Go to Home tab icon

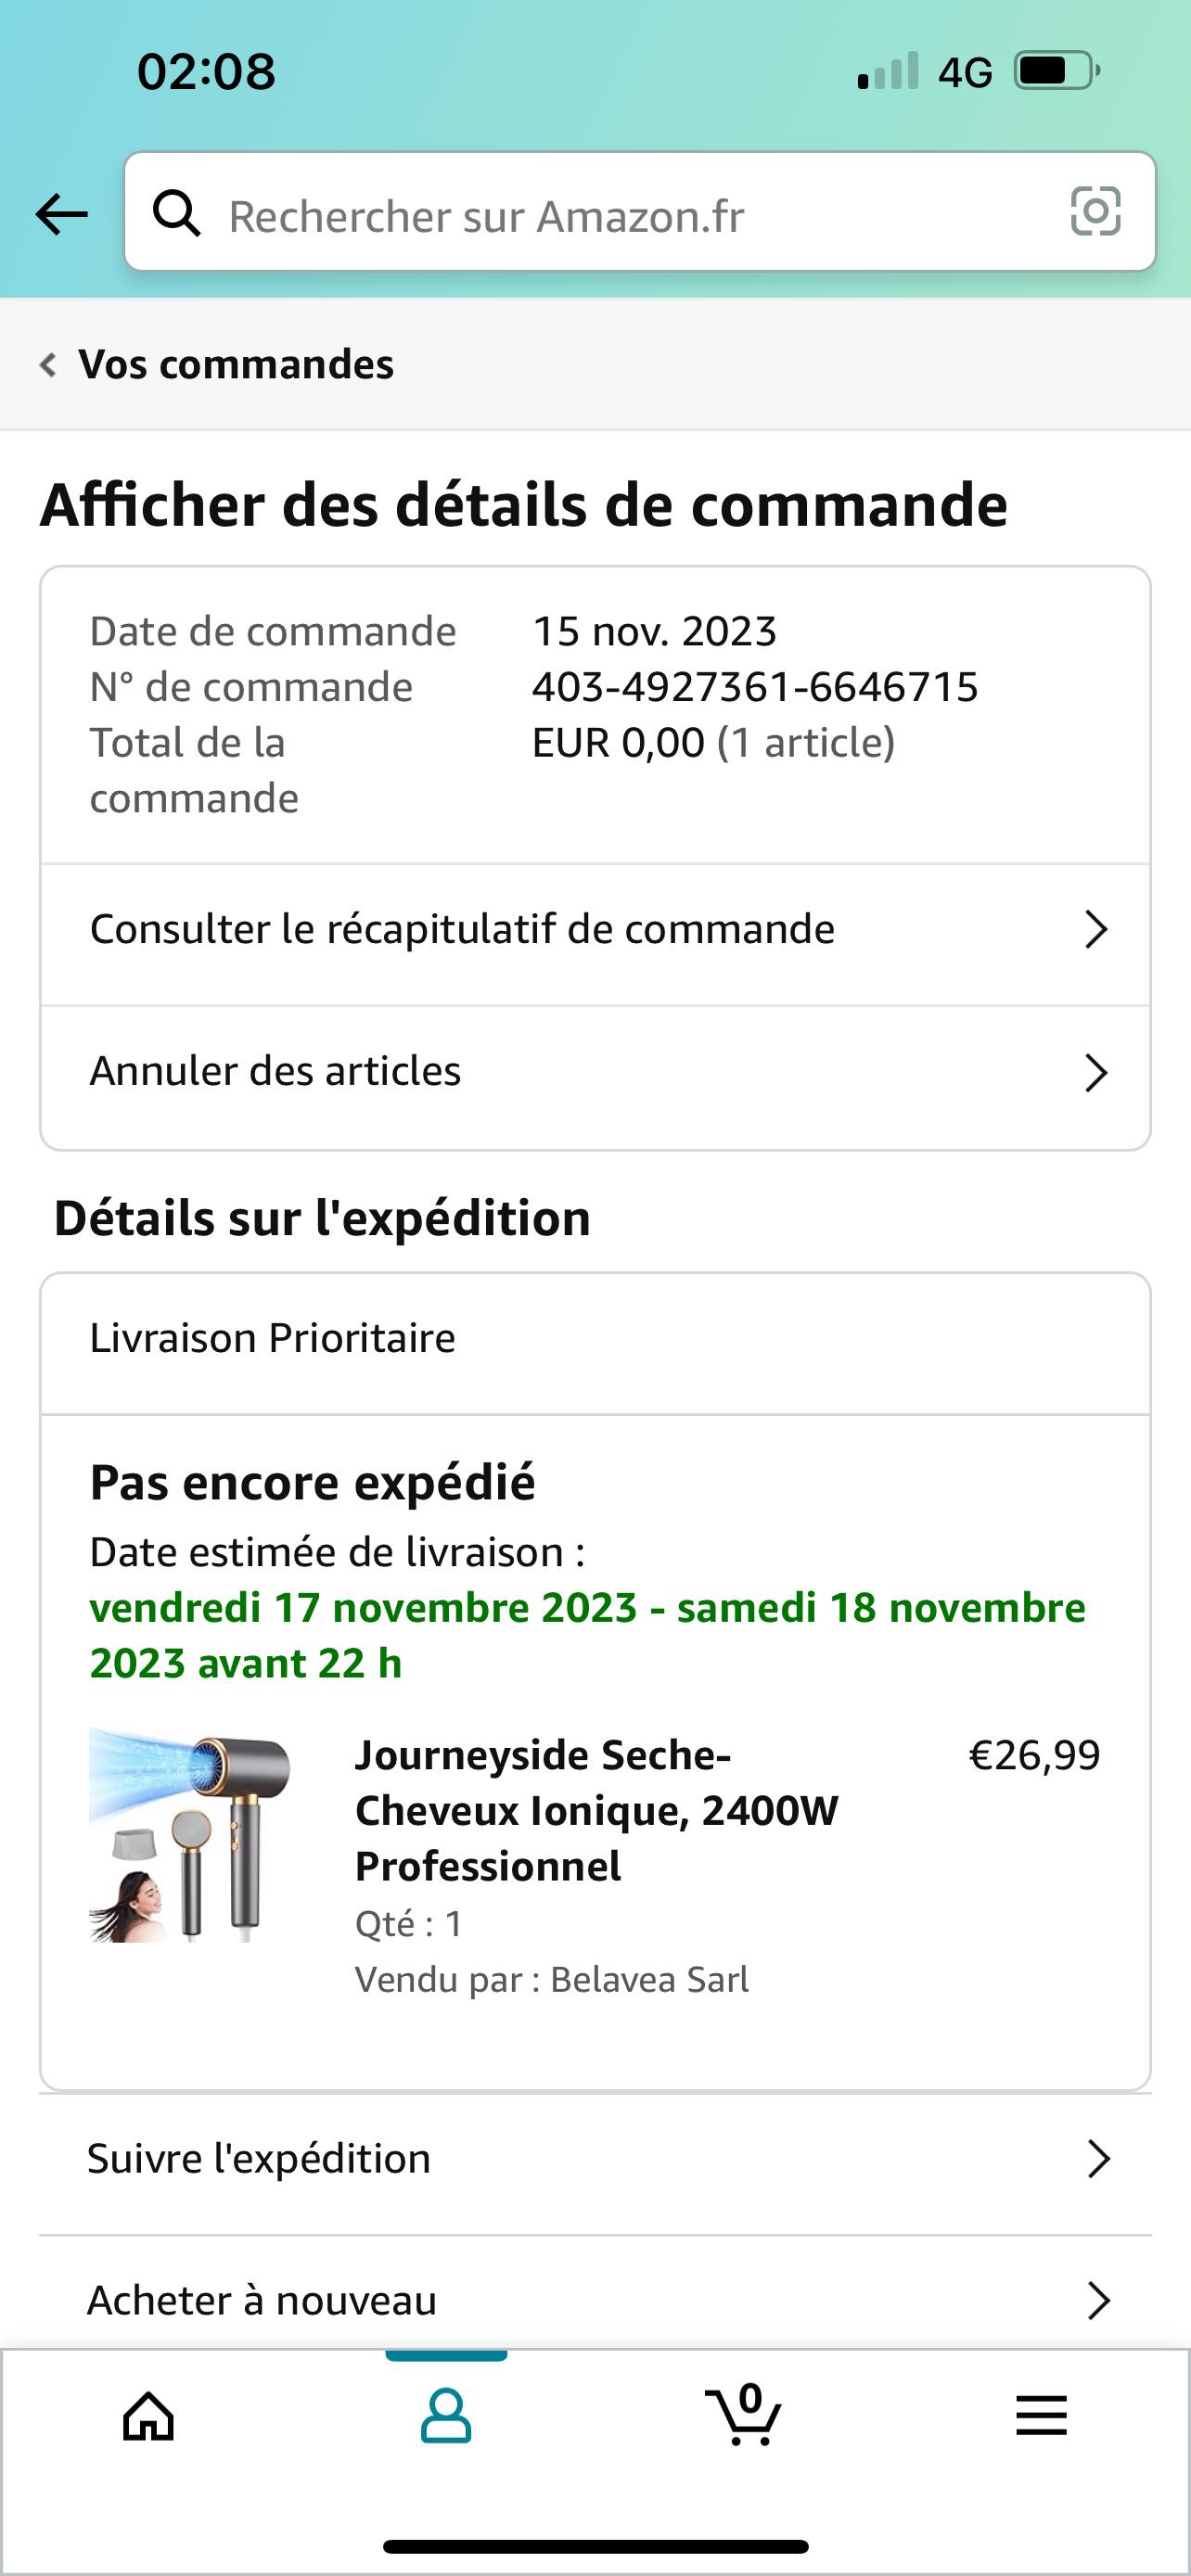pyautogui.click(x=148, y=2417)
